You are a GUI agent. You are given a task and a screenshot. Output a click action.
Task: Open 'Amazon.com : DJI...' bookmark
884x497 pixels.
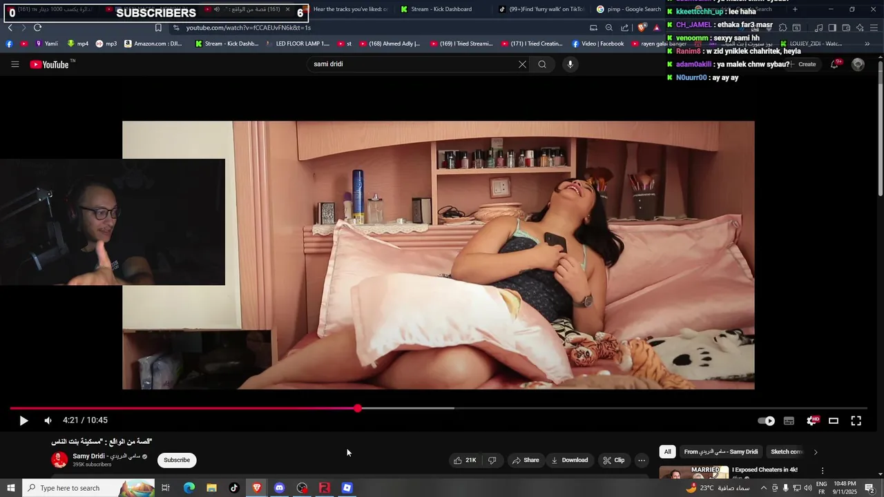click(x=153, y=43)
